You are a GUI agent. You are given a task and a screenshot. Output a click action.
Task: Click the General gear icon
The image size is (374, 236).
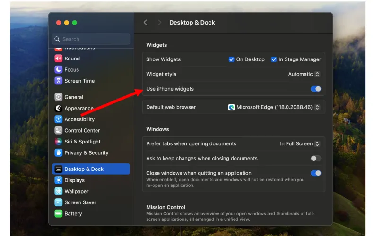tap(58, 97)
